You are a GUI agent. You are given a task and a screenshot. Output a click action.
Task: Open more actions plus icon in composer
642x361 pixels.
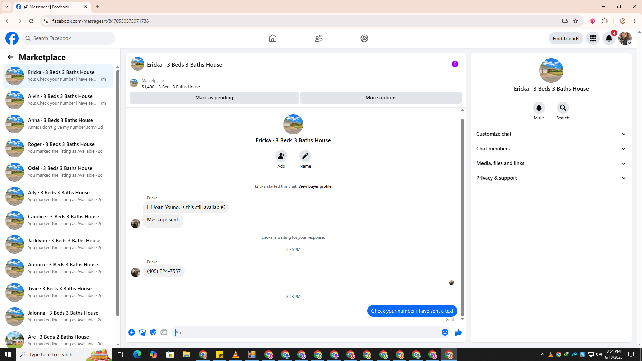pos(132,332)
